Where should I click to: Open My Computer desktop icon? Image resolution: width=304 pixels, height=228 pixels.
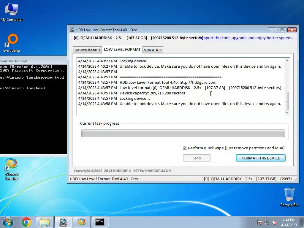12,12
